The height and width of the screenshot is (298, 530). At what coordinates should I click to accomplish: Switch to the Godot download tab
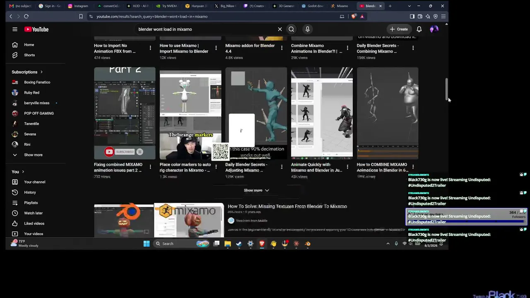click(312, 6)
